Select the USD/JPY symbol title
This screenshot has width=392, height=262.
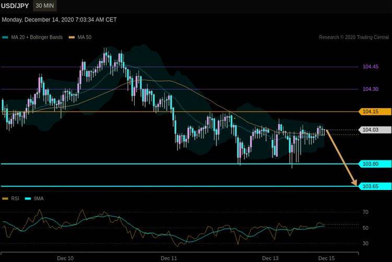[x=15, y=6]
